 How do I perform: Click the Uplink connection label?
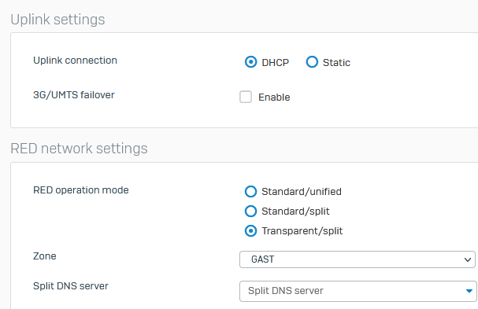(75, 61)
